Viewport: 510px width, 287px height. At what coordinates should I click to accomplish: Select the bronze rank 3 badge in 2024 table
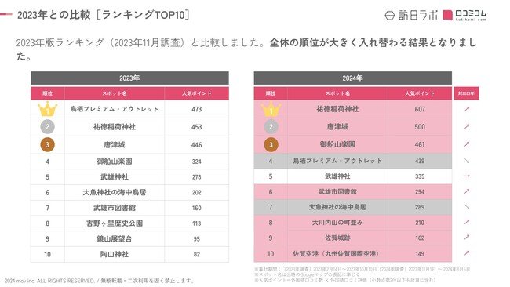tap(271, 144)
